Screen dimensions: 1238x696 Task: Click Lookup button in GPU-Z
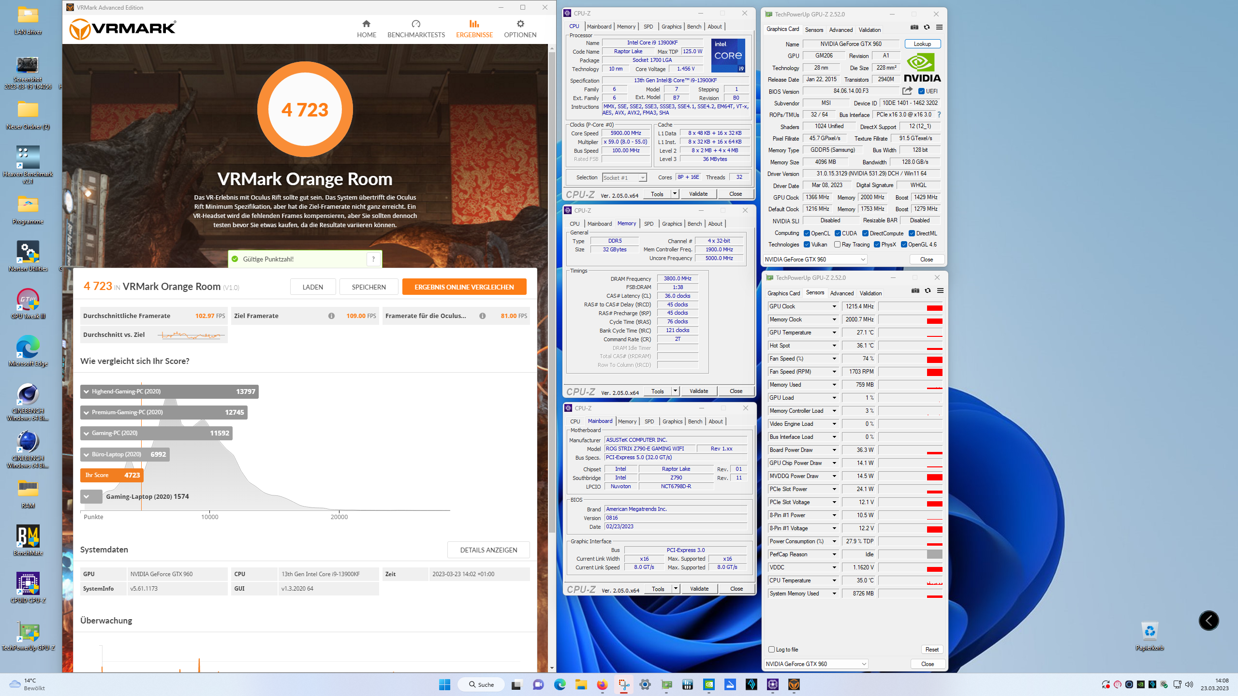tap(922, 43)
